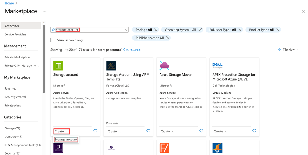Click the magnifier search icon

point(53,30)
